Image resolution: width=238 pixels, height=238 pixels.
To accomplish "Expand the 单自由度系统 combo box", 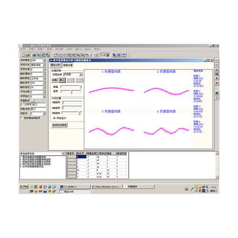I will 63,154.
